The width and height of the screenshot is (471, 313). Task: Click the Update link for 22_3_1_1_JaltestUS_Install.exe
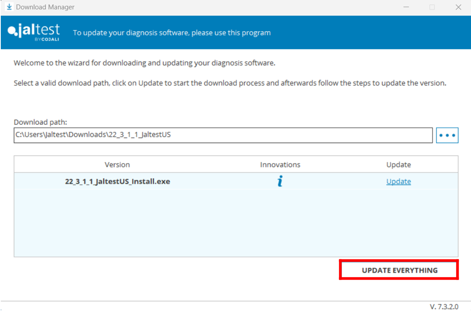coord(398,182)
